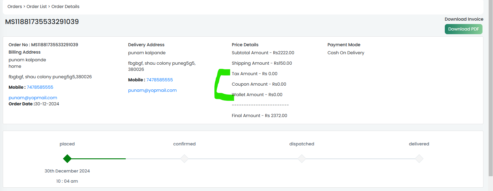Click the delivery address mobile number link
Screen dimensions: 493x191
pyautogui.click(x=159, y=80)
